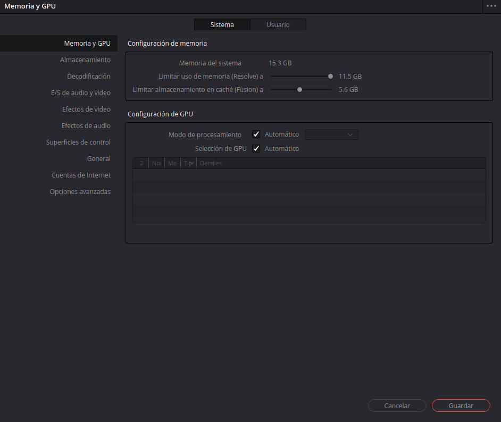Click the 15.3 GB system memory value
The image size is (501, 422).
(x=280, y=63)
